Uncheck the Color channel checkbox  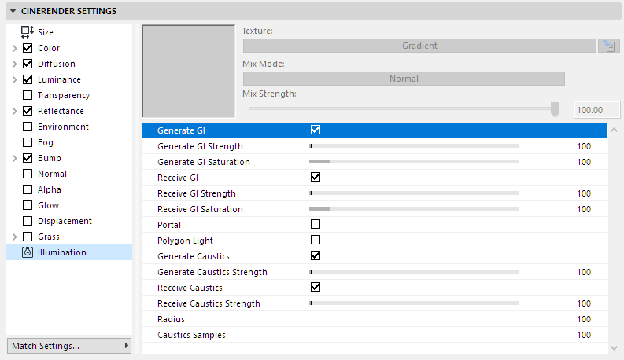(x=28, y=48)
